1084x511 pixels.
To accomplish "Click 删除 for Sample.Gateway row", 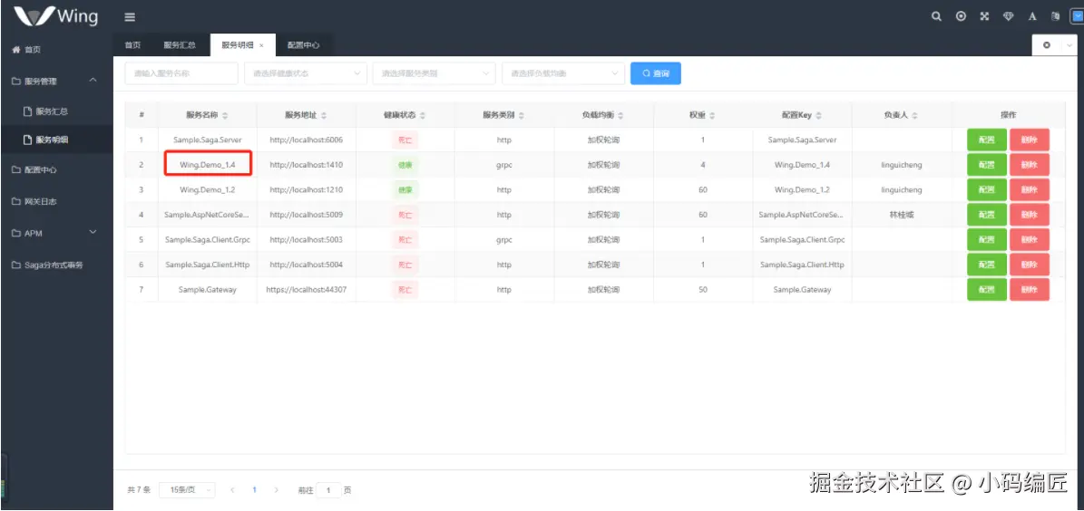I will pyautogui.click(x=1030, y=290).
